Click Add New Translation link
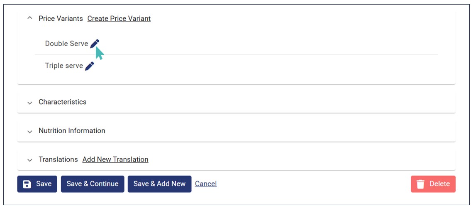Image resolution: width=473 pixels, height=208 pixels. [x=115, y=159]
